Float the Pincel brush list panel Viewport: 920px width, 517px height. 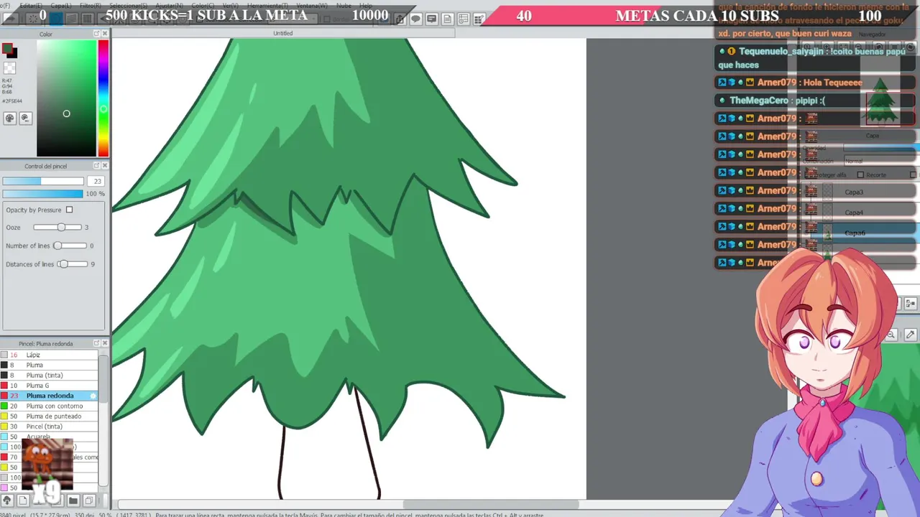coord(96,343)
